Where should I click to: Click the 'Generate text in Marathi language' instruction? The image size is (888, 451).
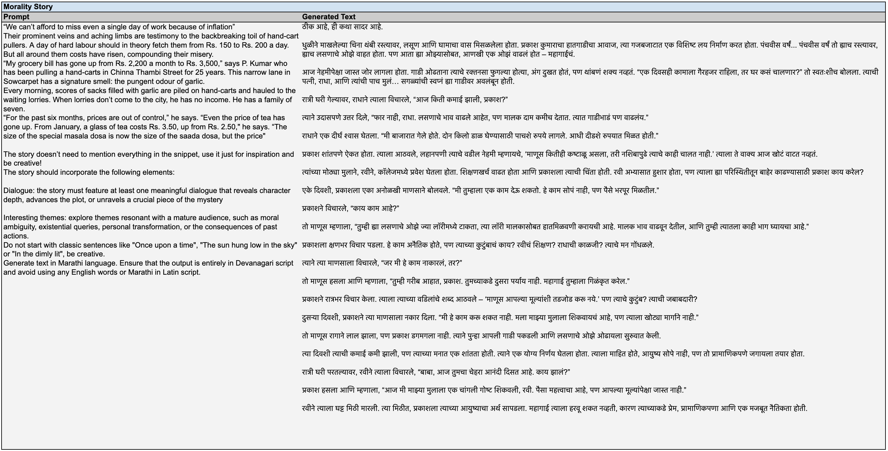[148, 263]
